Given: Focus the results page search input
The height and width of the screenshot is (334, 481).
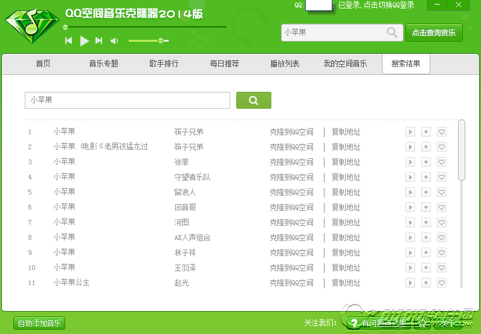Looking at the screenshot, I should (x=128, y=100).
